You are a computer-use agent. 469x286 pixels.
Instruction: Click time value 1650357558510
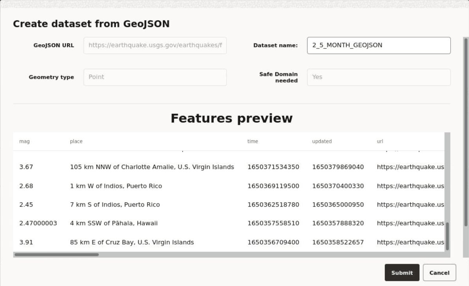[273, 223]
